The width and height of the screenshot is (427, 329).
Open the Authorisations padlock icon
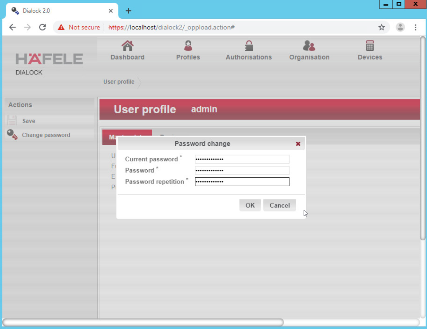[249, 46]
